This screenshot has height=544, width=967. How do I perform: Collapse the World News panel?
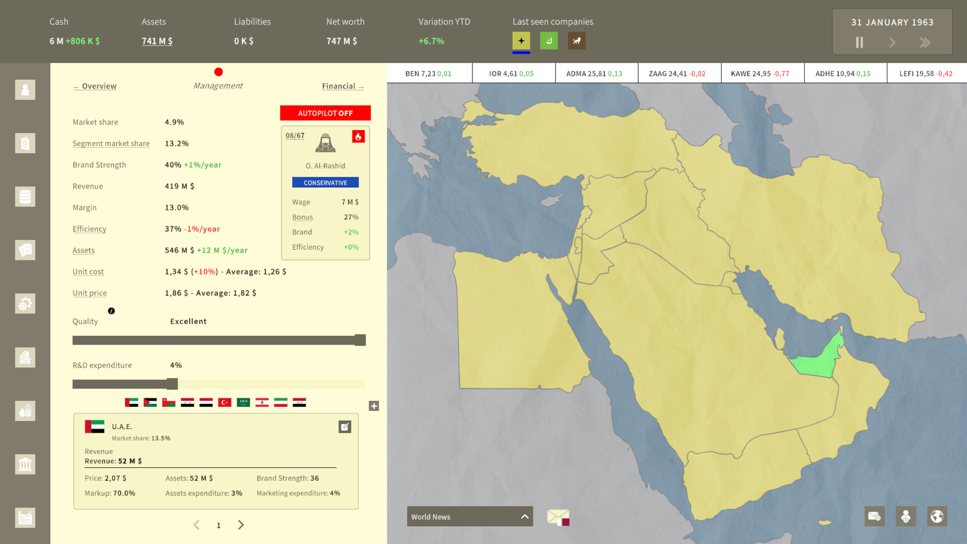524,516
